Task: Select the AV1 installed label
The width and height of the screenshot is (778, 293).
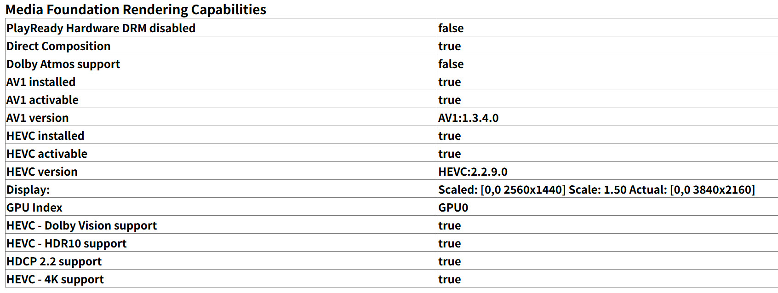Action: coord(41,82)
